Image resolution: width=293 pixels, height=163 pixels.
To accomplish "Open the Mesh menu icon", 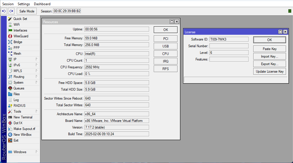I will pos(10,54).
